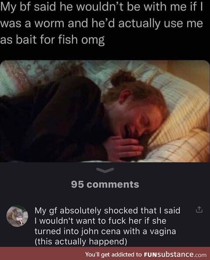Open the crying girl photo attached to the post

pos(105,111)
